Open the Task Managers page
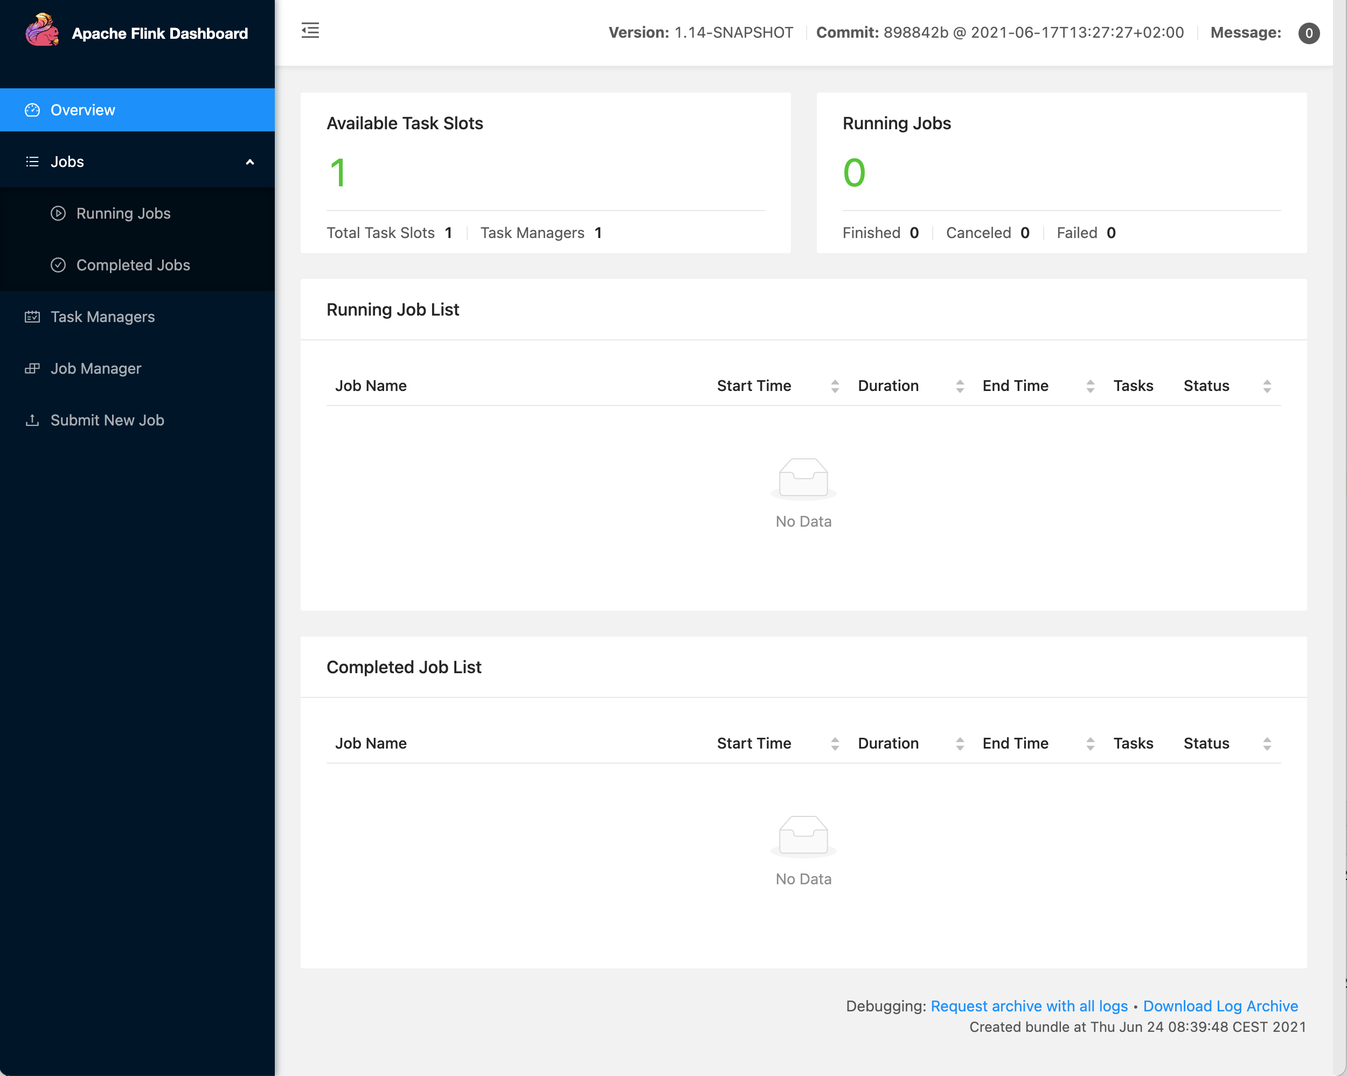 102,317
